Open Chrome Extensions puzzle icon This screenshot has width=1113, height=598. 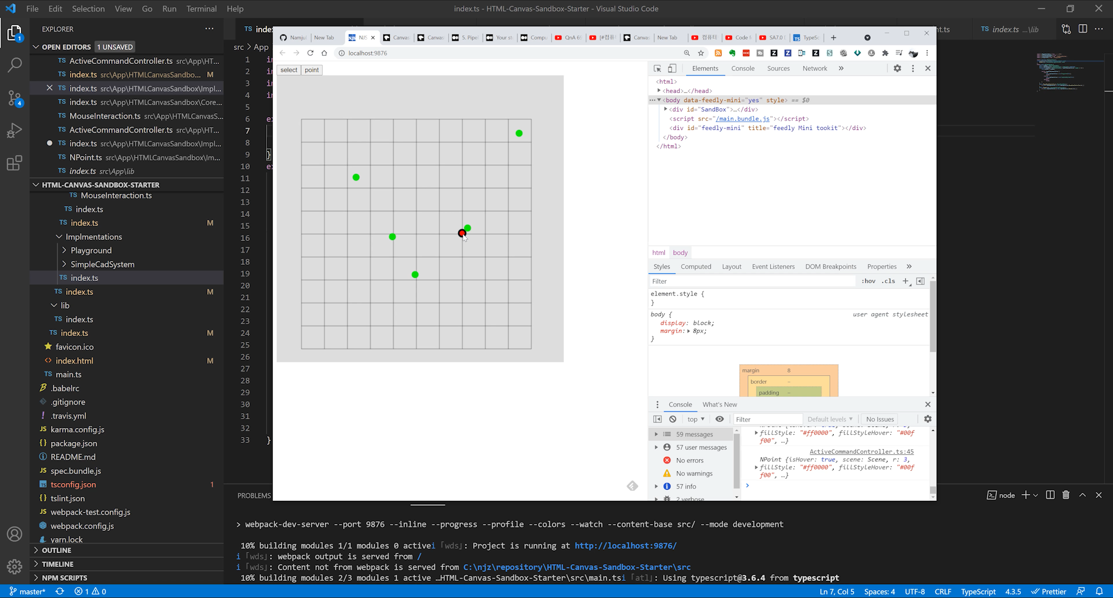(x=885, y=53)
